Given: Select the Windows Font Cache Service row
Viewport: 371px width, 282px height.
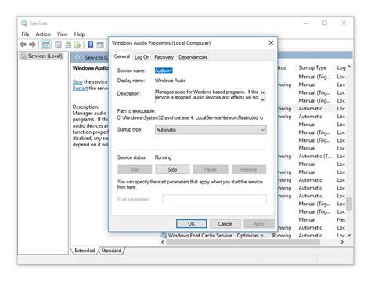Looking at the screenshot, I should (254, 235).
